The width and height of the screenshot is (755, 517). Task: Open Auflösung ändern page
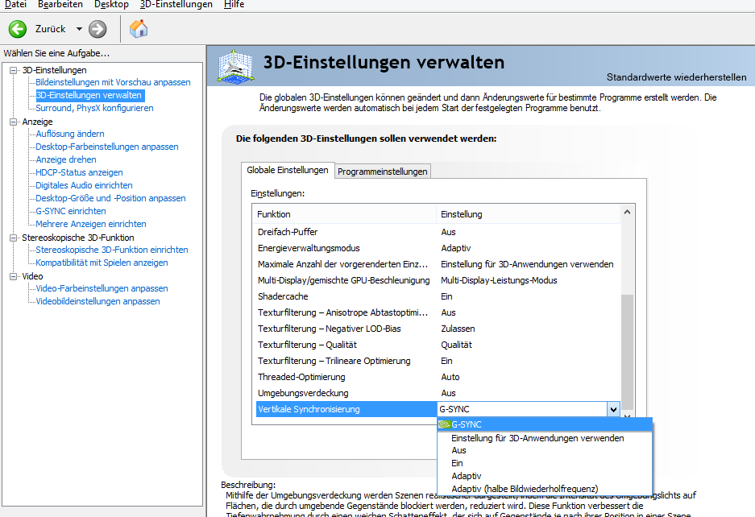70,134
